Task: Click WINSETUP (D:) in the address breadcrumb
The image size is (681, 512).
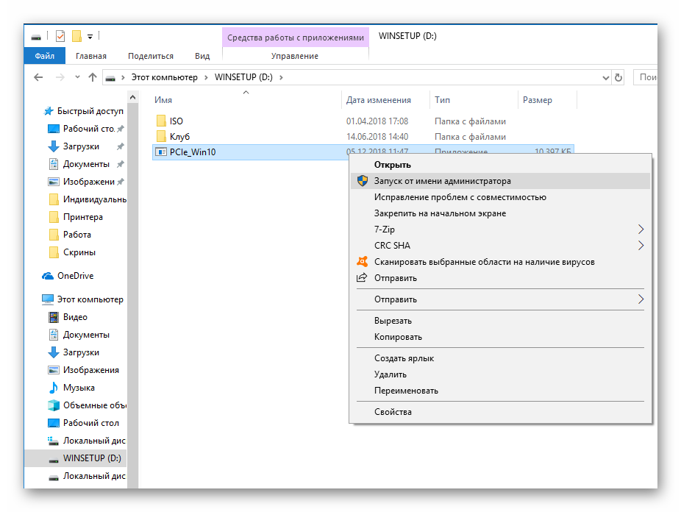Action: point(243,77)
